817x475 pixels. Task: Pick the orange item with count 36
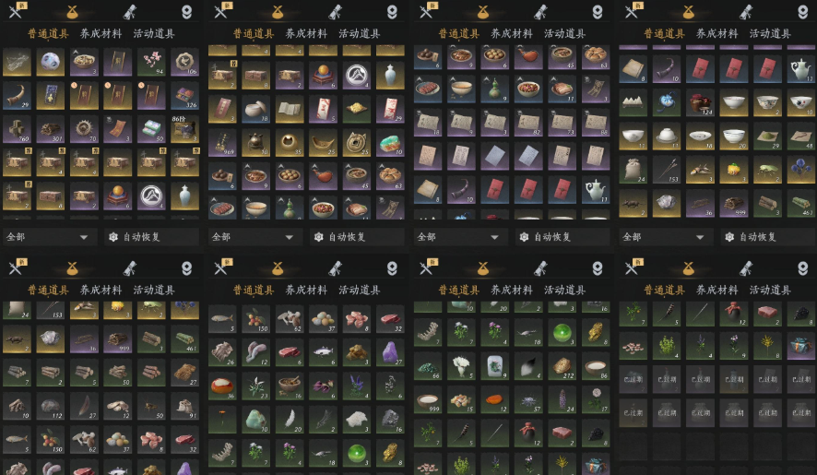click(x=222, y=386)
